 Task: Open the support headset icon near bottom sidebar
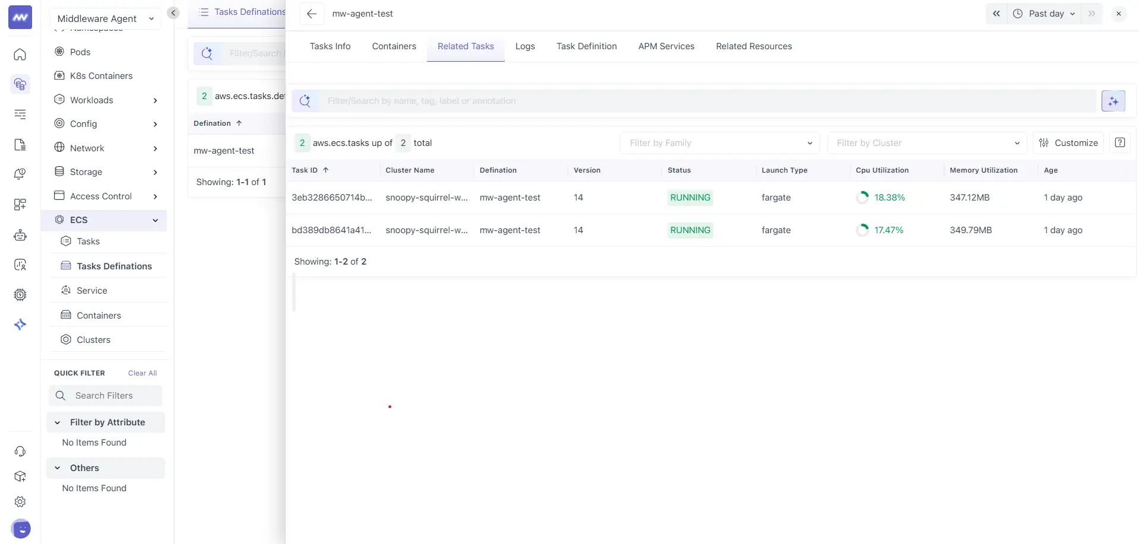pos(20,451)
